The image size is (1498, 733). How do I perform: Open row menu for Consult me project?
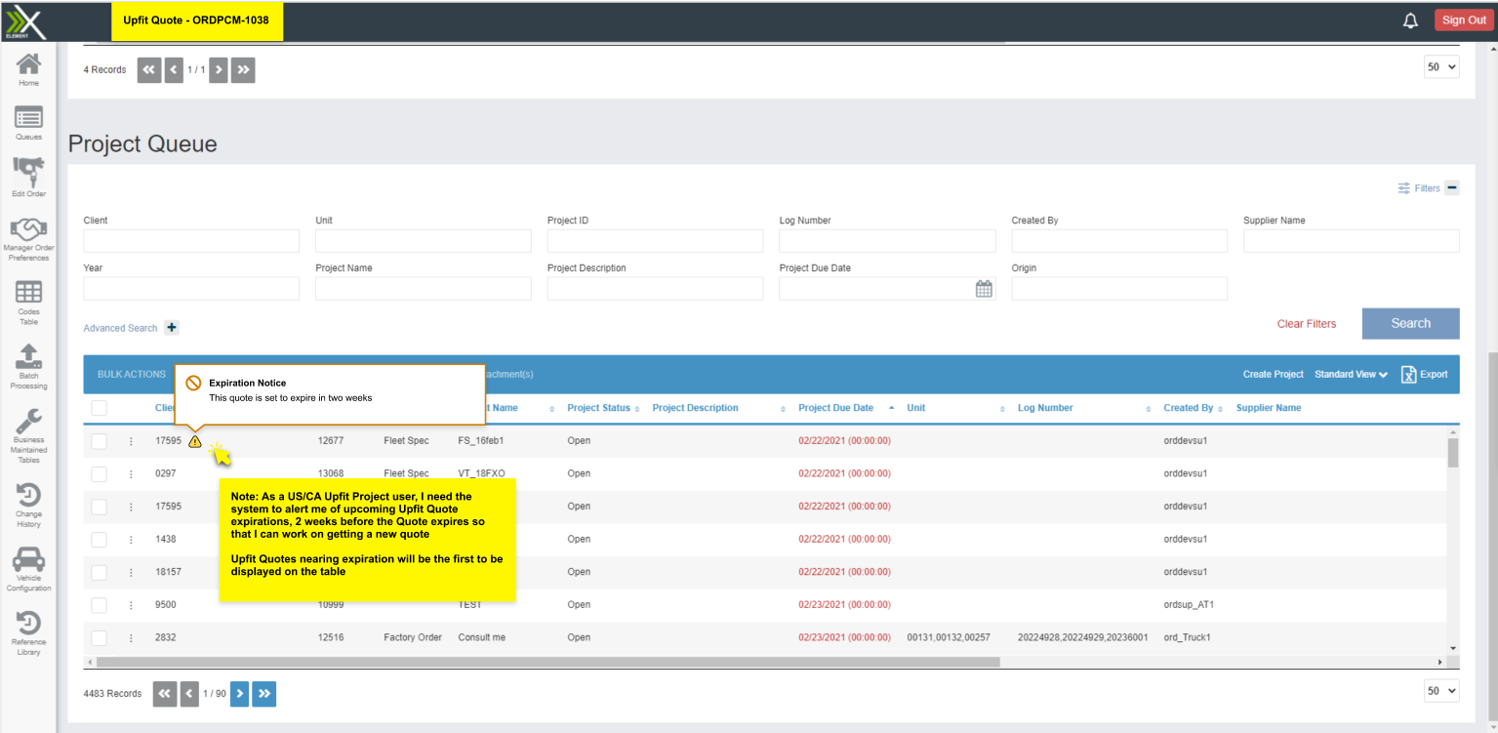coord(131,638)
